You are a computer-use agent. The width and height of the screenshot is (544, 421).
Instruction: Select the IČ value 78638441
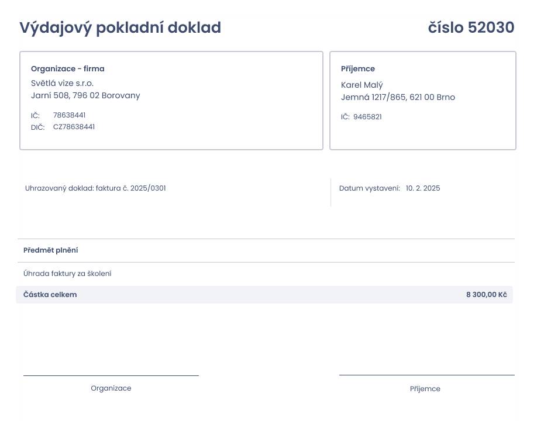point(69,115)
